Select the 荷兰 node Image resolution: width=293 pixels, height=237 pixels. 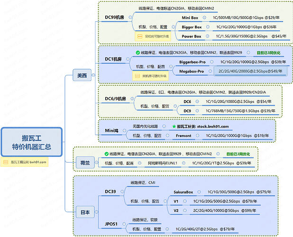pos(85,163)
